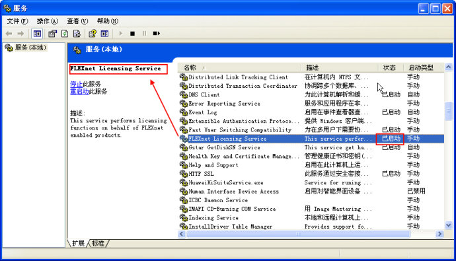Viewport: 456px width, 261px height.
Task: Click gear icon of Gstar GetDiskSN Service
Action: (x=184, y=147)
